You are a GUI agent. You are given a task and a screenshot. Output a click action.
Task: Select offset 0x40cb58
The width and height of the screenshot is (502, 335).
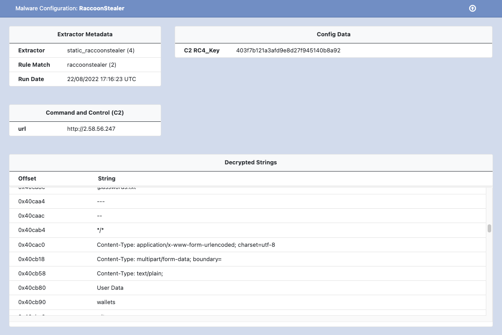point(32,274)
